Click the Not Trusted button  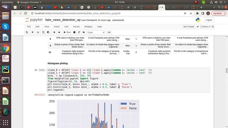click(188, 27)
